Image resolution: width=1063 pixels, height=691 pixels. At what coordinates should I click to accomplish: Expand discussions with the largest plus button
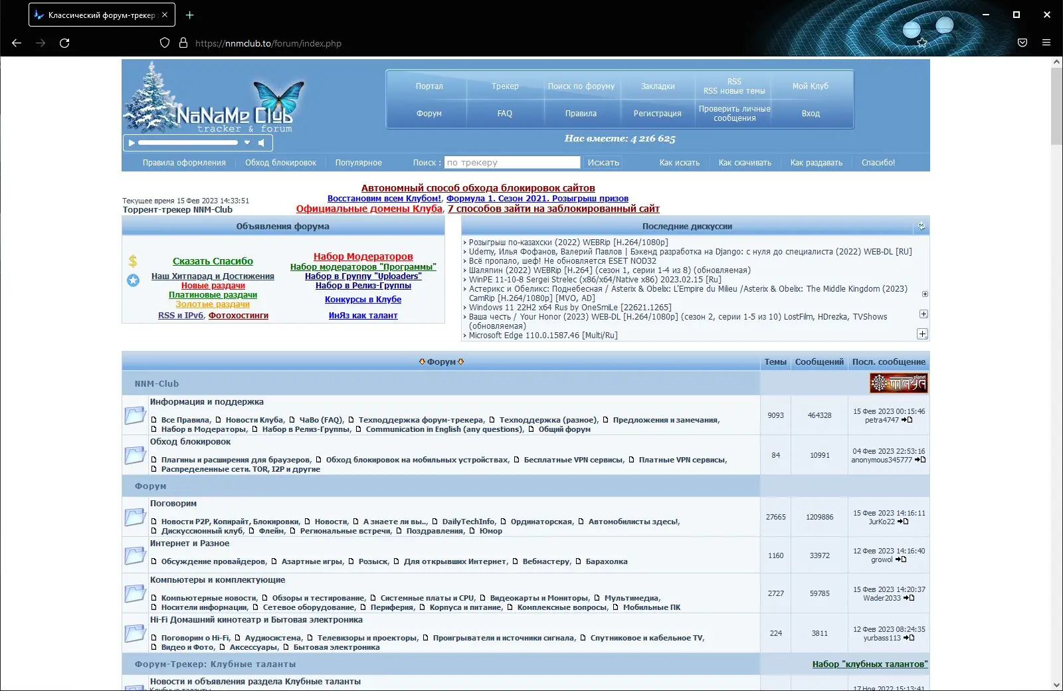point(922,334)
